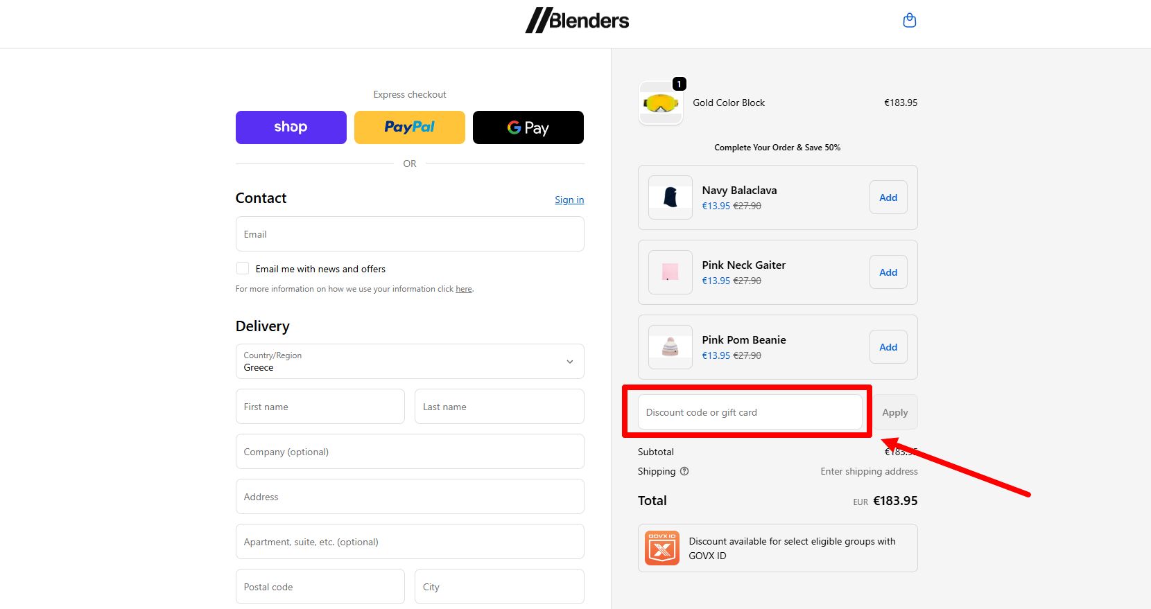Image resolution: width=1151 pixels, height=609 pixels.
Task: Click the 'Pink Neck Gaiter' product name
Action: pyautogui.click(x=743, y=265)
